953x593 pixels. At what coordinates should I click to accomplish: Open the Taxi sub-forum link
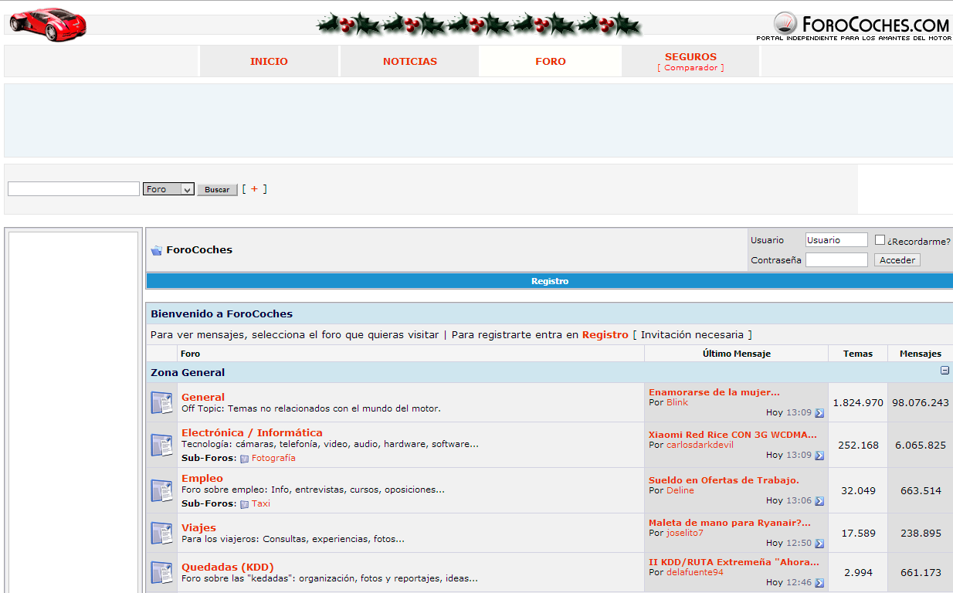tap(261, 503)
